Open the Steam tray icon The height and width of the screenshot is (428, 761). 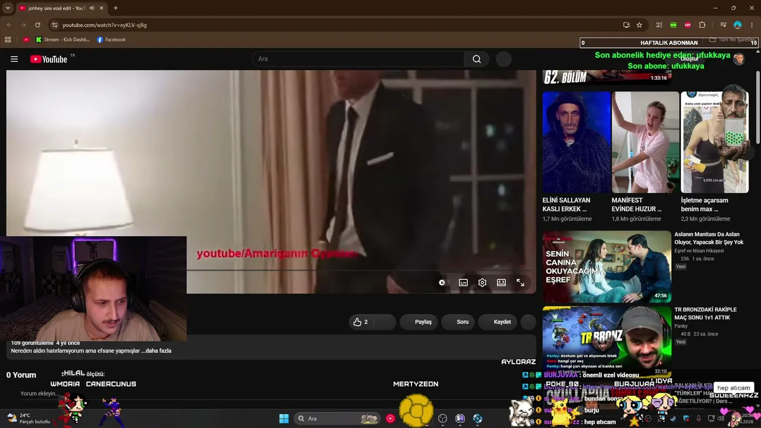[x=674, y=418]
